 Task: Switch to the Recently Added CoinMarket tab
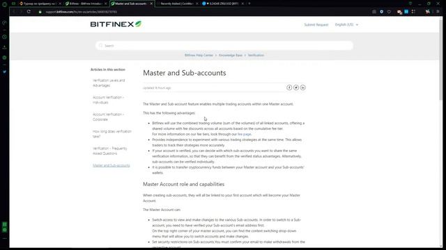tap(177, 3)
